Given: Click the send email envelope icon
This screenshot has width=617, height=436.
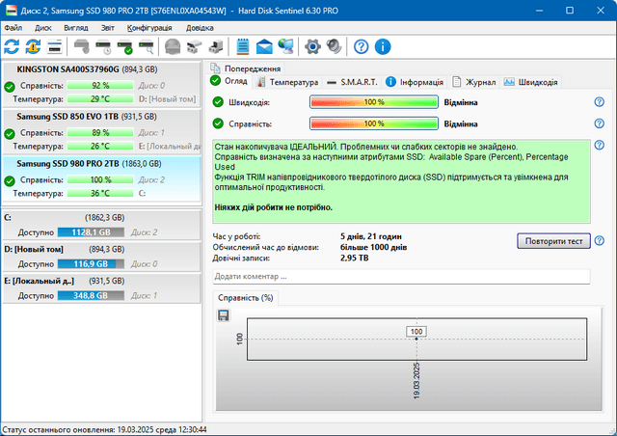Looking at the screenshot, I should (x=264, y=46).
